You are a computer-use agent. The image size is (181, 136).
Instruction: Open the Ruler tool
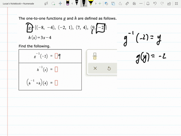point(127,3)
